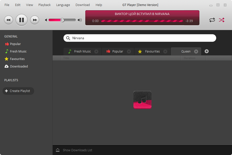Click the search magnifier icon
232x155 pixels.
[x=68, y=38]
